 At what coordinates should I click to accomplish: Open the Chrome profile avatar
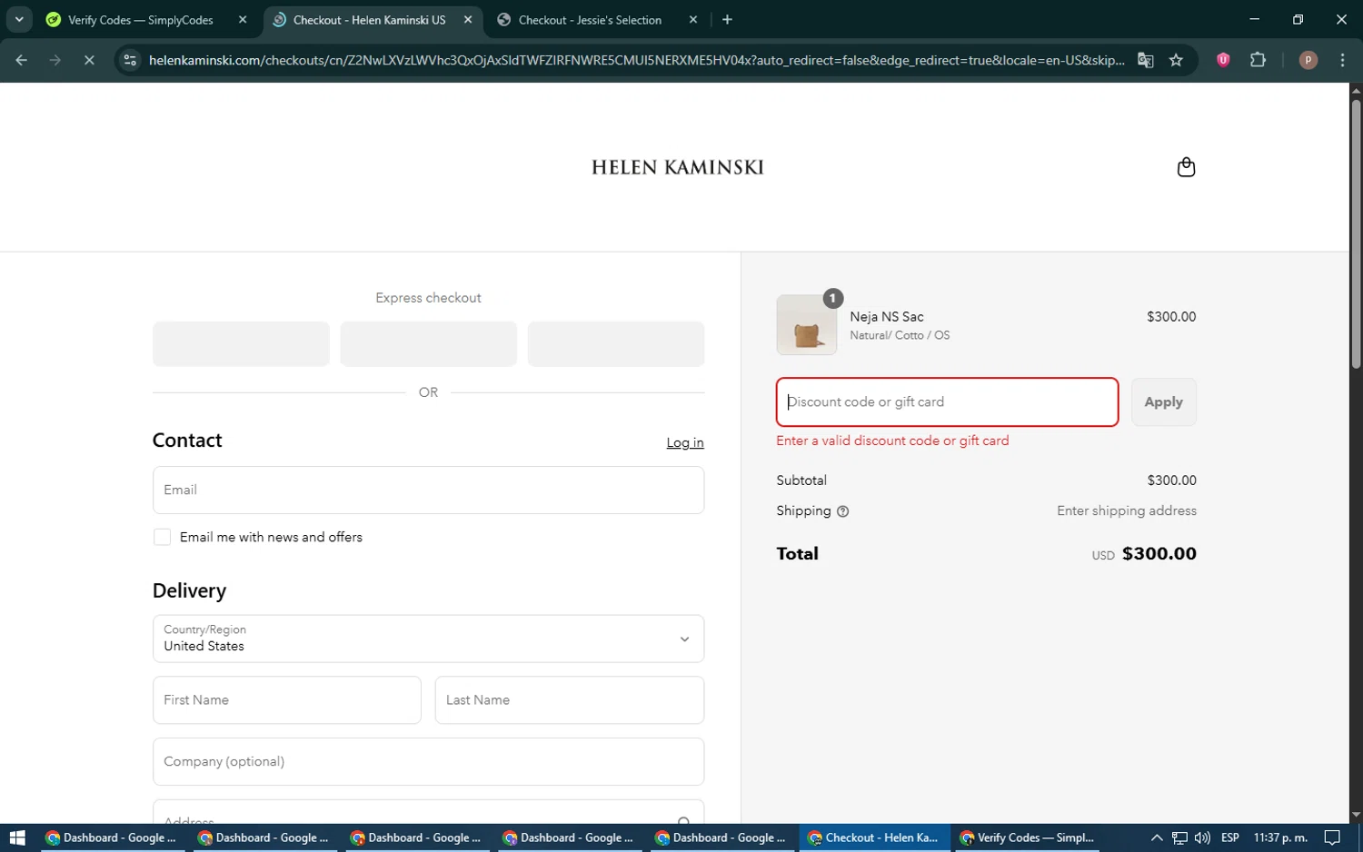(1308, 60)
